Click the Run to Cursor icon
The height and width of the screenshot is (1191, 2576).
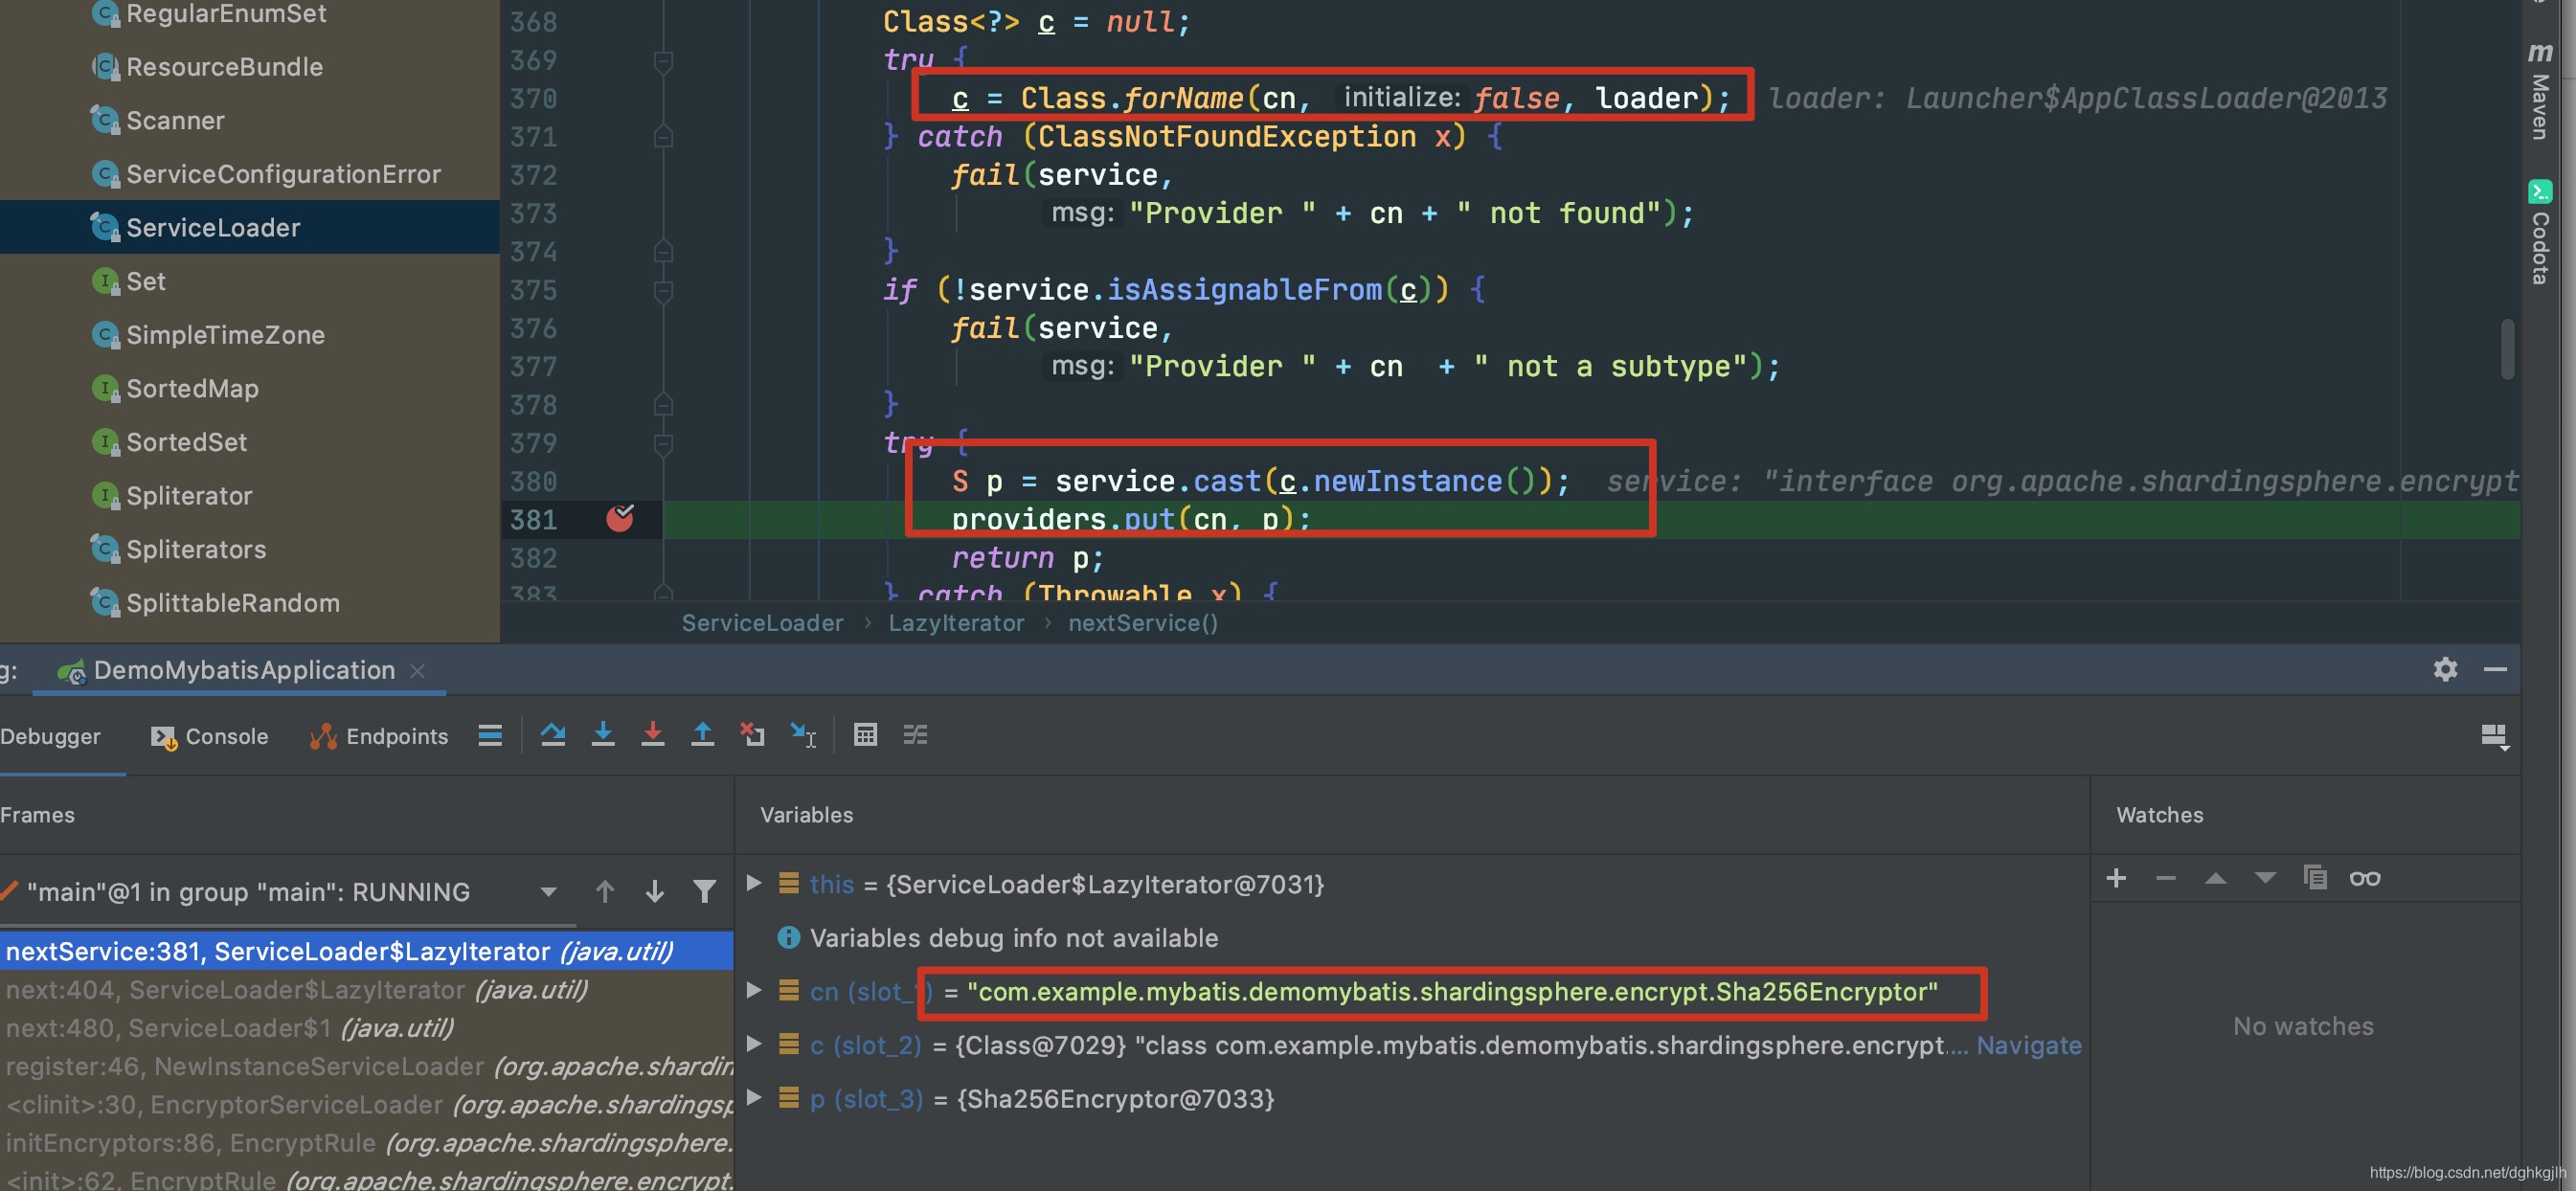[x=803, y=735]
